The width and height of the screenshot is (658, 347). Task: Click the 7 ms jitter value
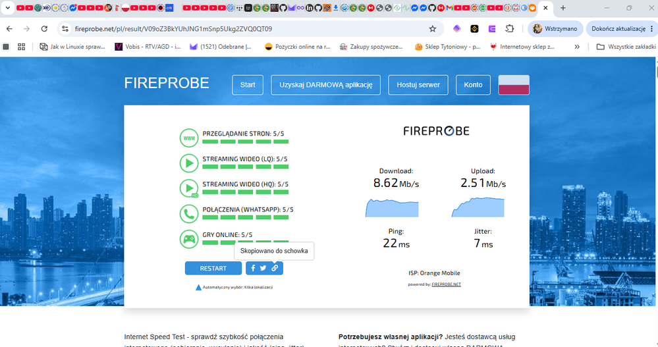(x=483, y=244)
